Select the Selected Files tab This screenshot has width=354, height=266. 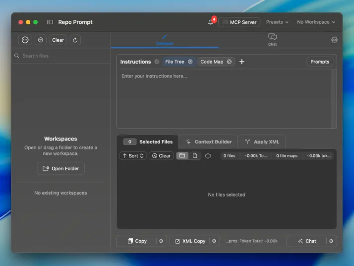(x=148, y=142)
